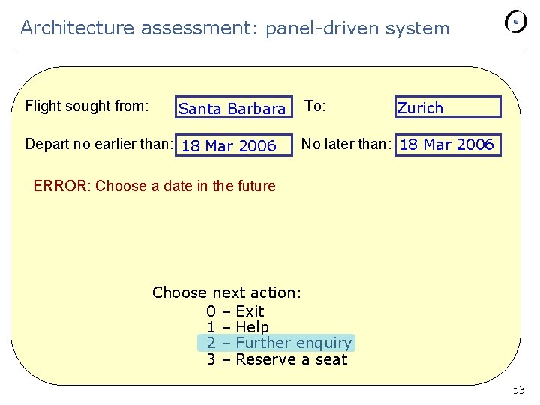Click the To: label

point(315,106)
